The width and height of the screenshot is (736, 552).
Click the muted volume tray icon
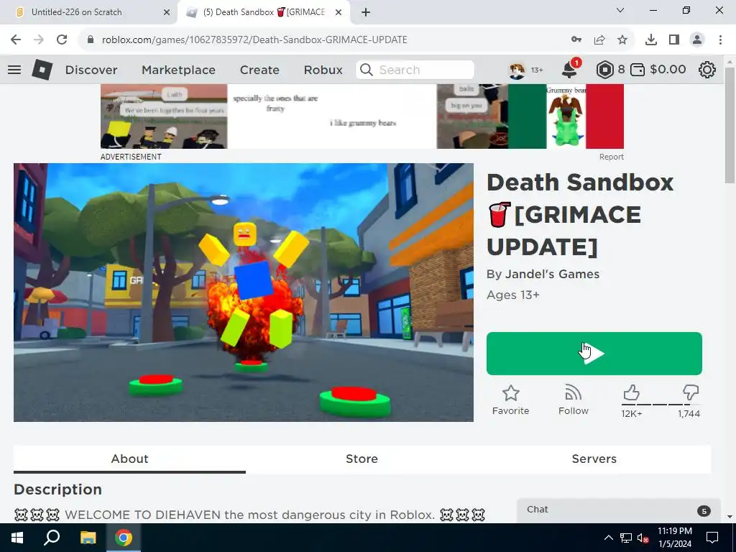(643, 538)
